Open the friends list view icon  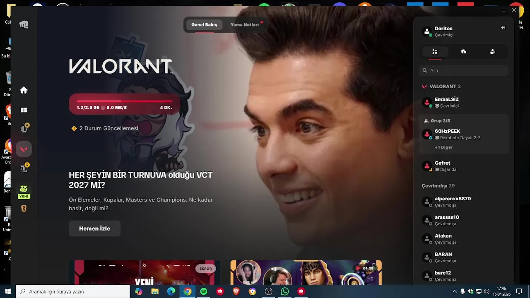tap(435, 52)
